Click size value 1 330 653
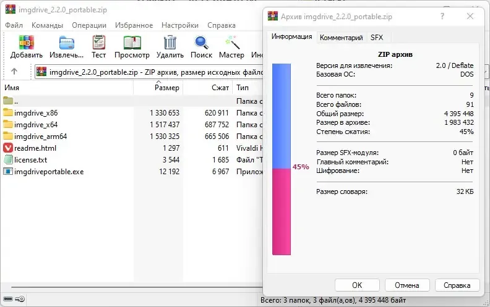 click(x=165, y=113)
